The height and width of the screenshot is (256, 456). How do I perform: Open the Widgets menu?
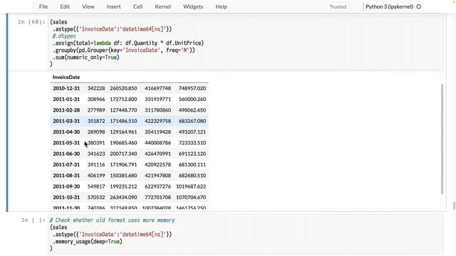point(193,6)
